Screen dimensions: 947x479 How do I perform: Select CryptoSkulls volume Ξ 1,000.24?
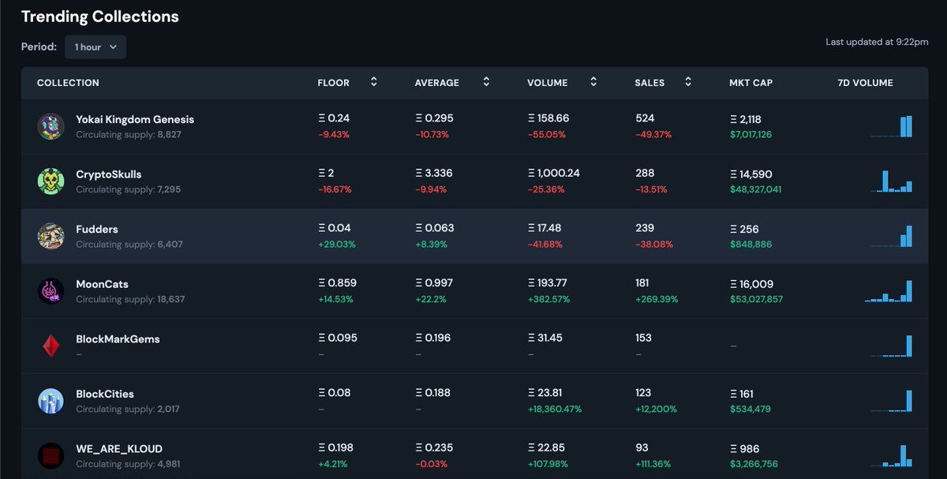point(553,173)
